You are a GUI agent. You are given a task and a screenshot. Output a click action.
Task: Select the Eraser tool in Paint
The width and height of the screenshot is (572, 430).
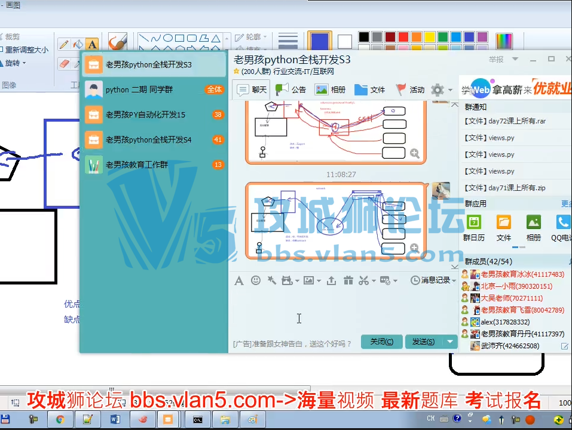tap(64, 64)
